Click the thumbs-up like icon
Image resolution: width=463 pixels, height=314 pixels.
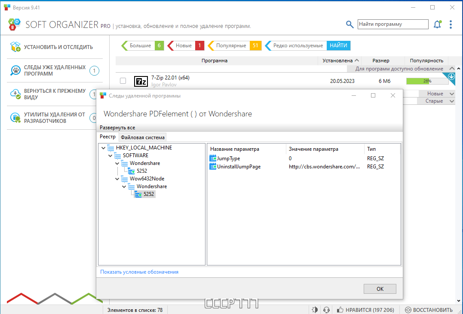(x=340, y=310)
